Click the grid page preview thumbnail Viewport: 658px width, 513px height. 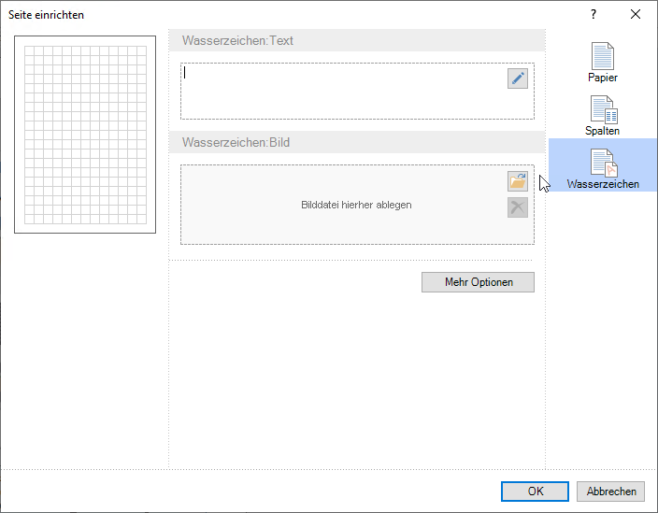pos(85,135)
